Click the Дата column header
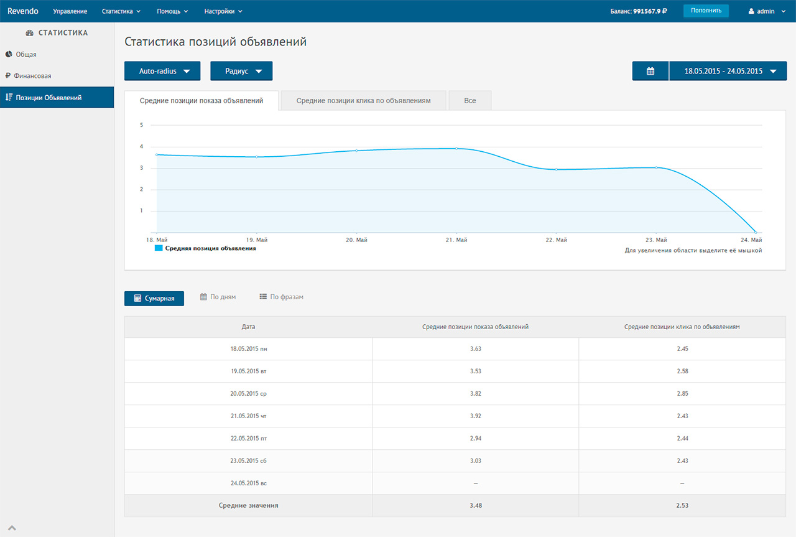The width and height of the screenshot is (796, 537). (x=248, y=327)
